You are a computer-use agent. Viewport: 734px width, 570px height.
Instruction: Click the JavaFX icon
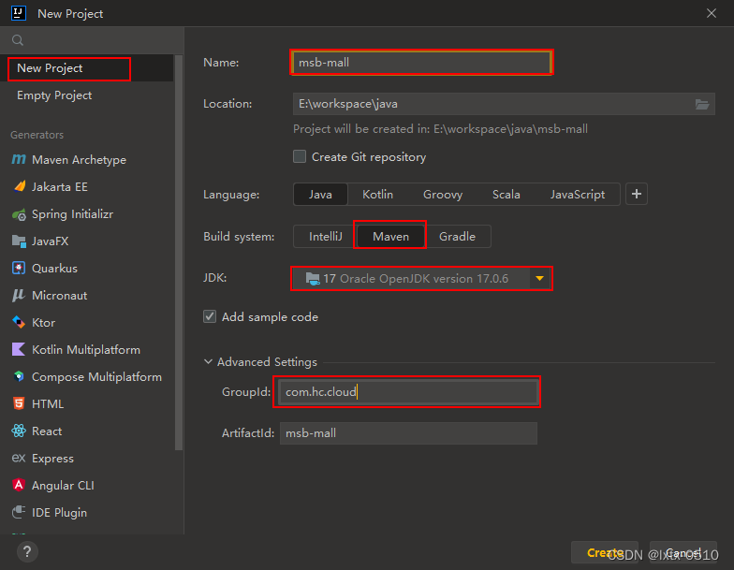[x=19, y=241]
